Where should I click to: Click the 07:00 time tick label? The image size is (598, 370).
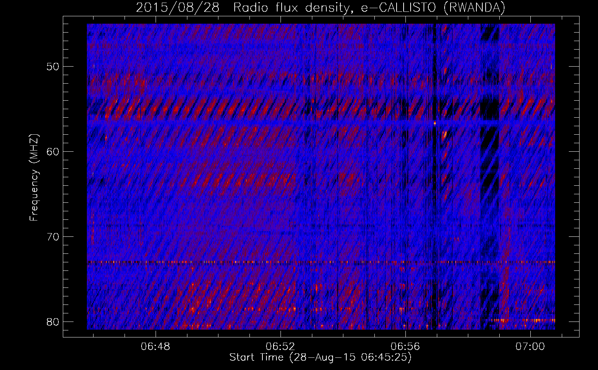[x=530, y=347]
